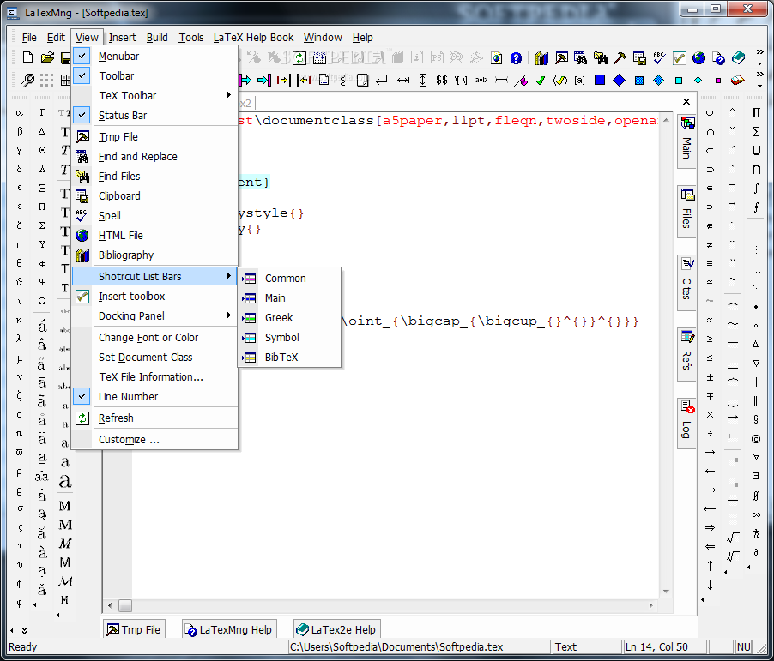Insert large Sigma symbol from right palette
Screen dimensions: 774x661
coord(756,131)
